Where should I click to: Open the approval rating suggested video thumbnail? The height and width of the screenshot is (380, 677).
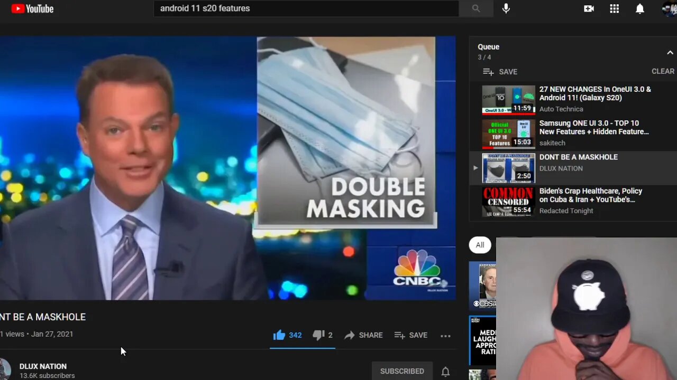482,340
